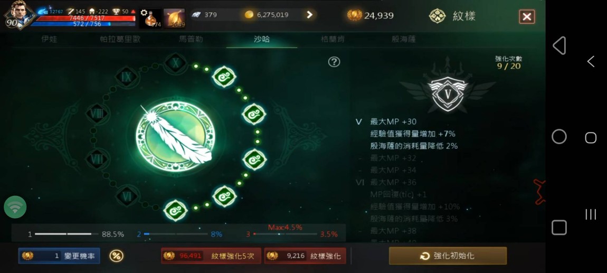This screenshot has height=273, width=607.
Task: Select the rune node VIII
Action: [x=97, y=114]
